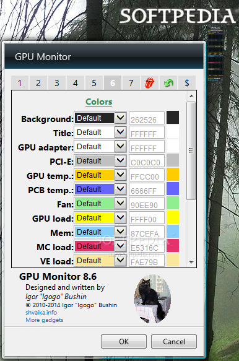The height and width of the screenshot is (361, 239).
Task: Pick the VE load pale yellow swatch
Action: 173,260
